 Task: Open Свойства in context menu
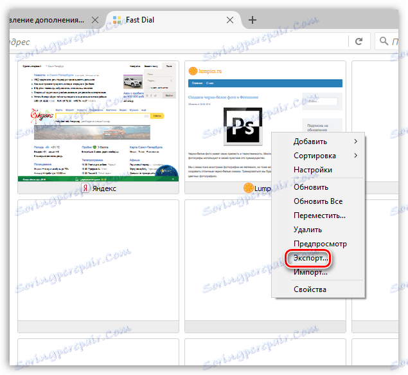click(x=318, y=289)
